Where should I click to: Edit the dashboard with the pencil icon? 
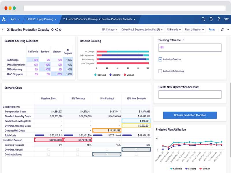coord(222,29)
